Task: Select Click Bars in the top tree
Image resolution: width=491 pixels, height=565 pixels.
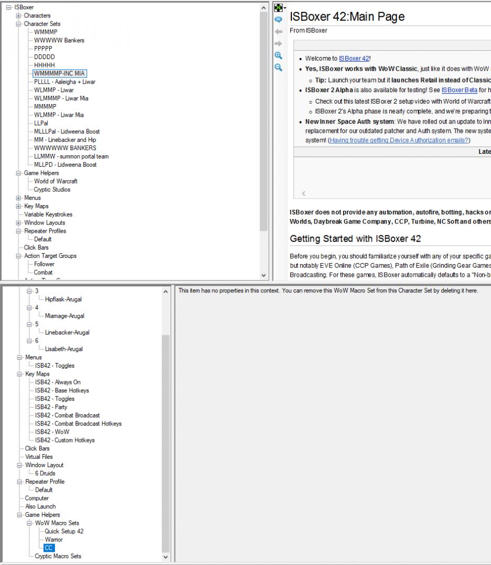Action: [36, 247]
